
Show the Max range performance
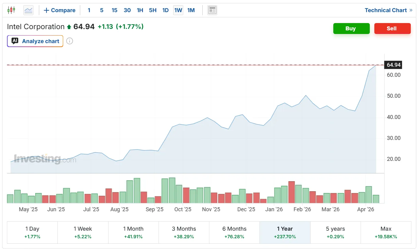386,232
